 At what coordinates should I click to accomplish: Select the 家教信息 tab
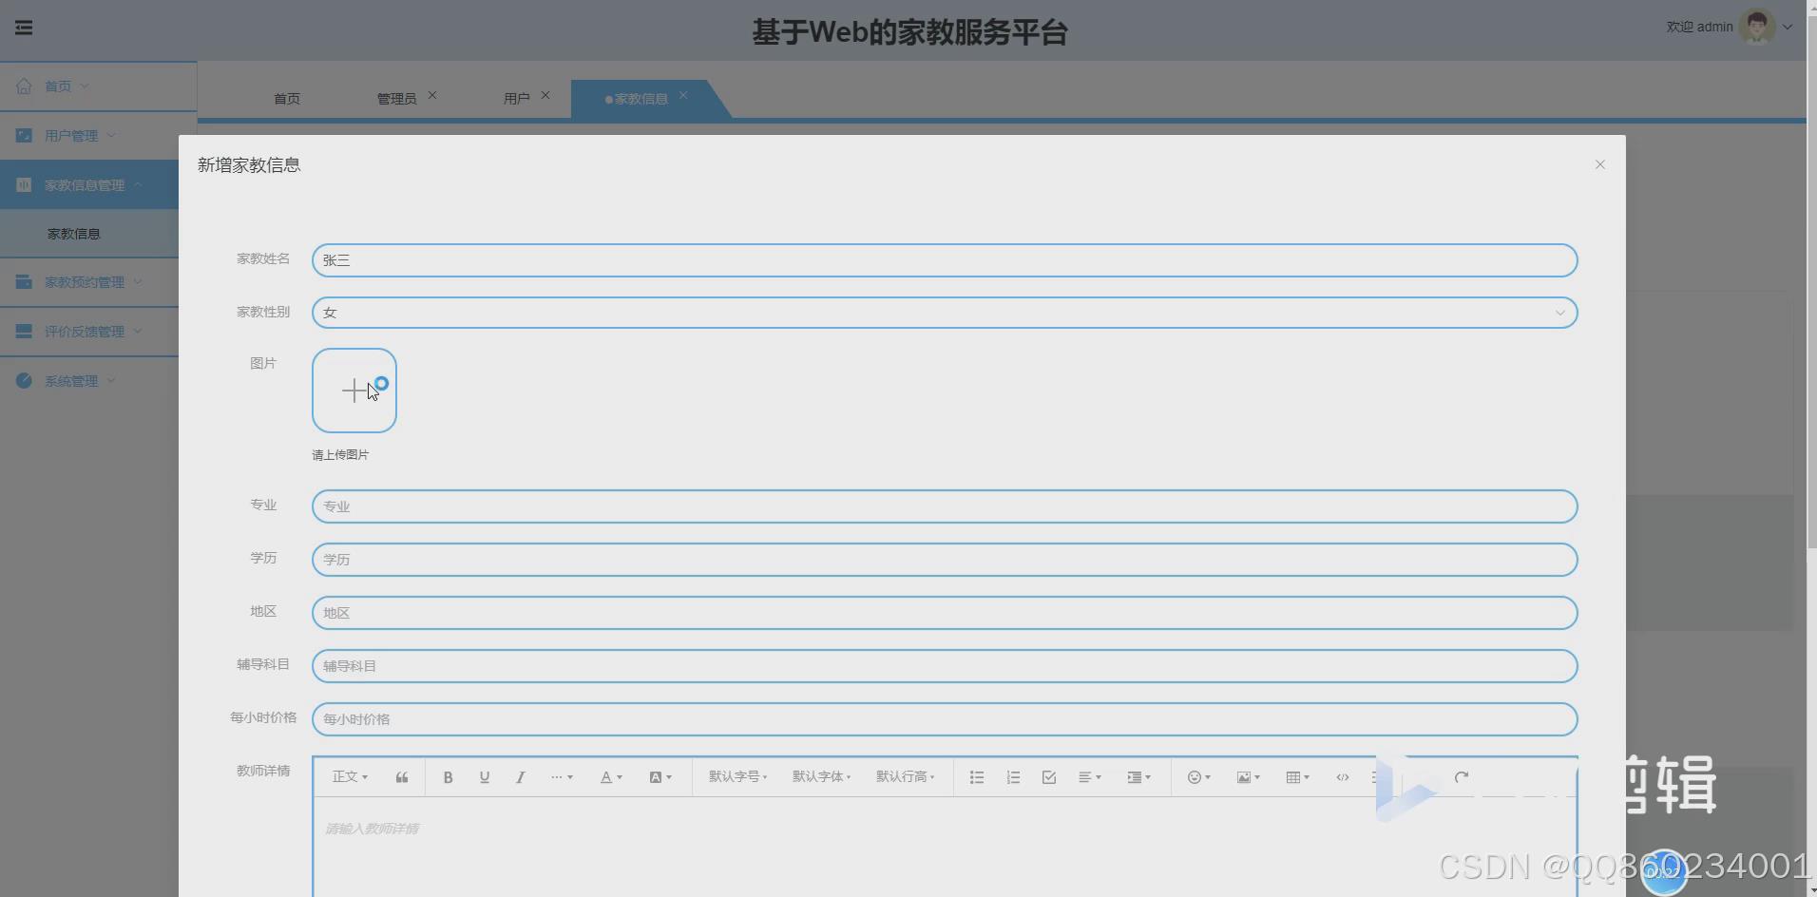click(641, 99)
